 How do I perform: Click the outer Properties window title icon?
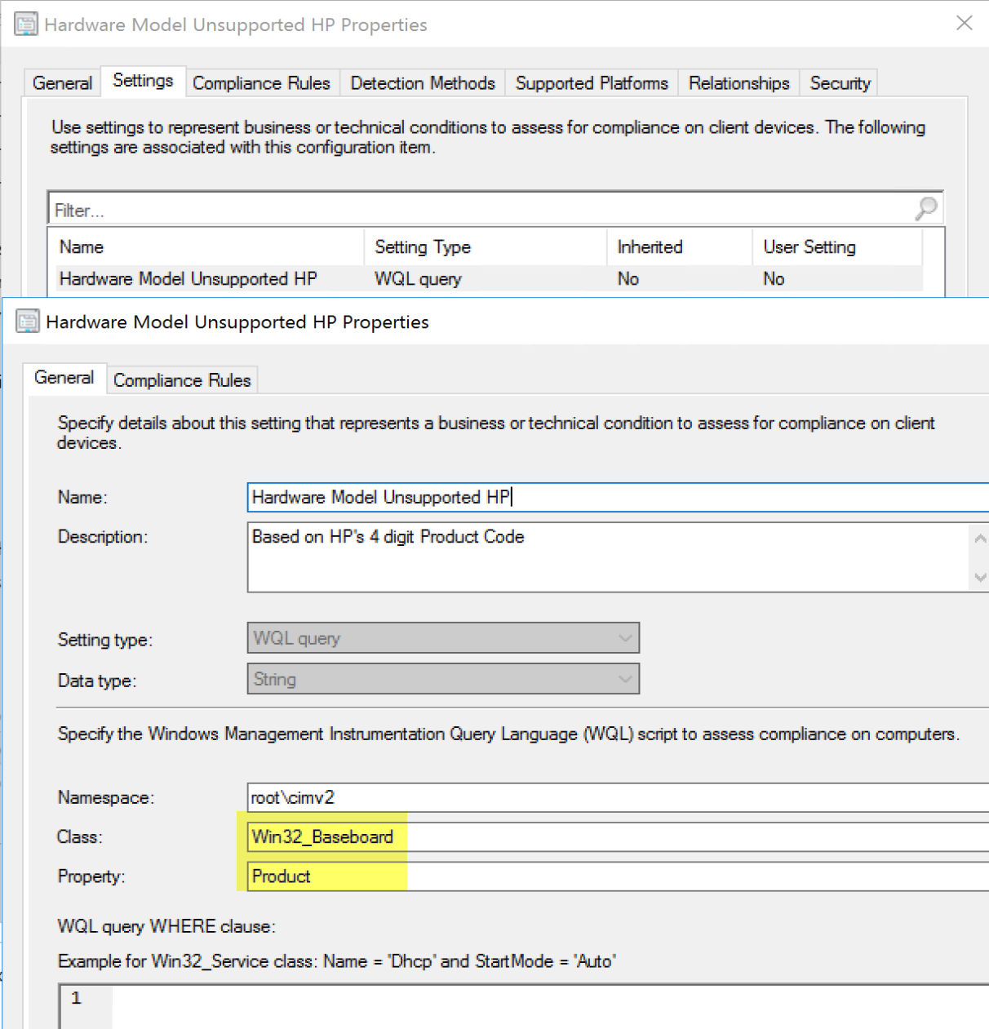point(26,24)
